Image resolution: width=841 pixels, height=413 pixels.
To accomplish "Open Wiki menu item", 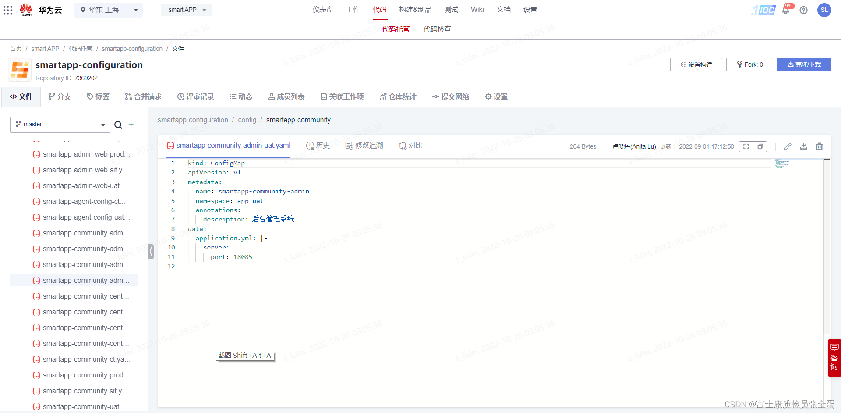I will (x=477, y=10).
